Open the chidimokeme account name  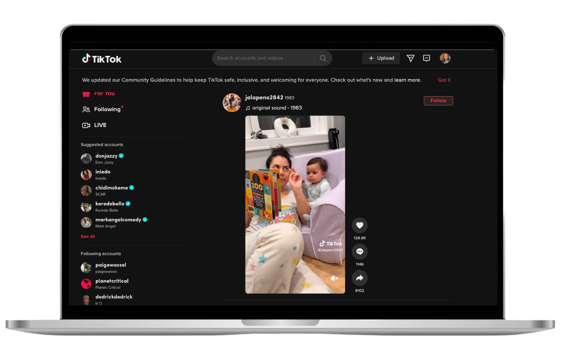(112, 187)
